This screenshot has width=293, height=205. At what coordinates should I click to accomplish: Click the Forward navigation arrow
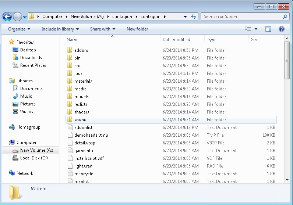click(17, 17)
